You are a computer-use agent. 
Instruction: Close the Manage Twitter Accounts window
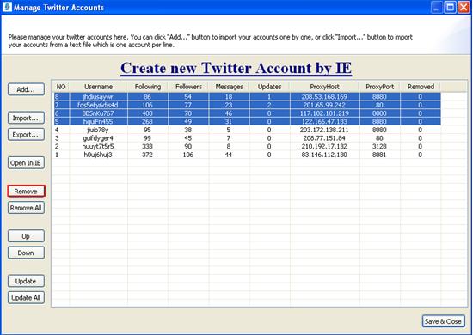tap(464, 7)
